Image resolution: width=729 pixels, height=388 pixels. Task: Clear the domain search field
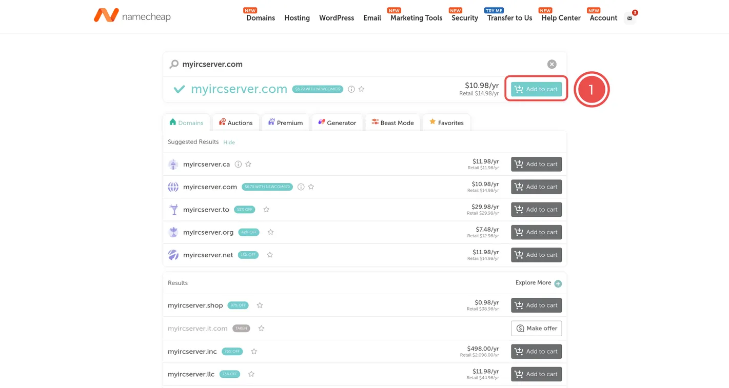(551, 64)
